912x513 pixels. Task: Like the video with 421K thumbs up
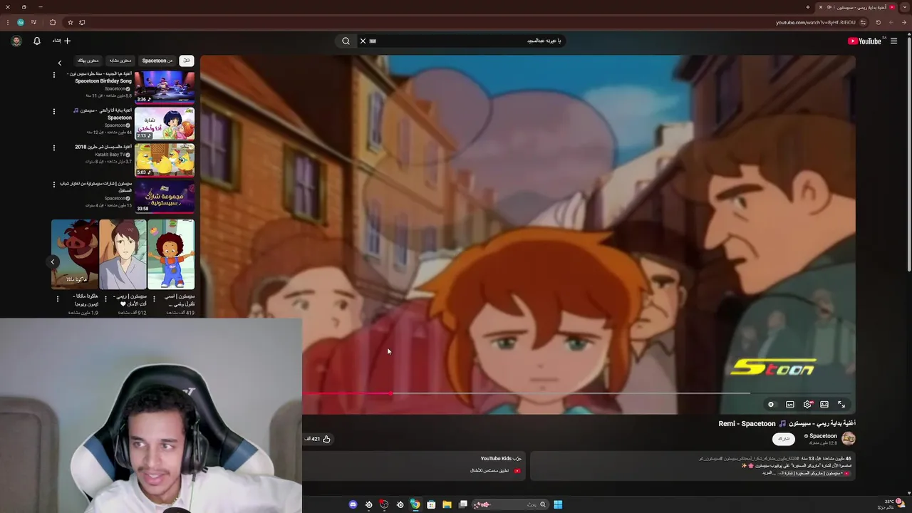coord(318,439)
